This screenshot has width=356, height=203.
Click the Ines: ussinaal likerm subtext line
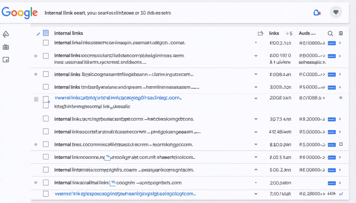(100, 62)
